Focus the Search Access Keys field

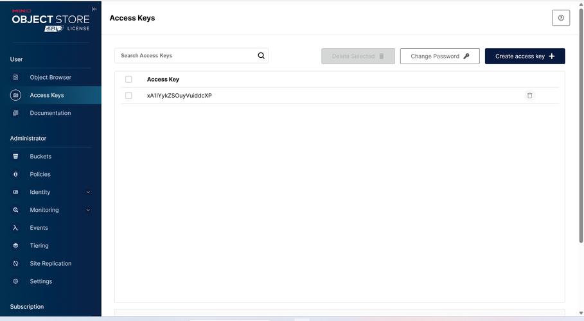pos(185,56)
